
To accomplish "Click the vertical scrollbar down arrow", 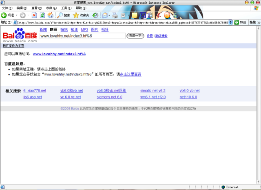I will pos(258,182).
